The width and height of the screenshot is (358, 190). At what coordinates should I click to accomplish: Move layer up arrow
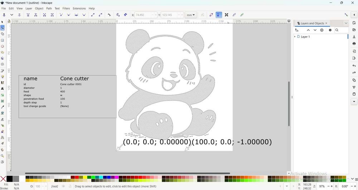308,30
